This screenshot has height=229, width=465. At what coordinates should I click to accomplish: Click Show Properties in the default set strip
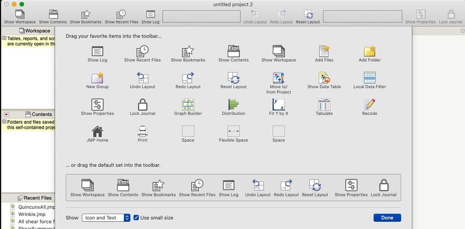point(351,188)
